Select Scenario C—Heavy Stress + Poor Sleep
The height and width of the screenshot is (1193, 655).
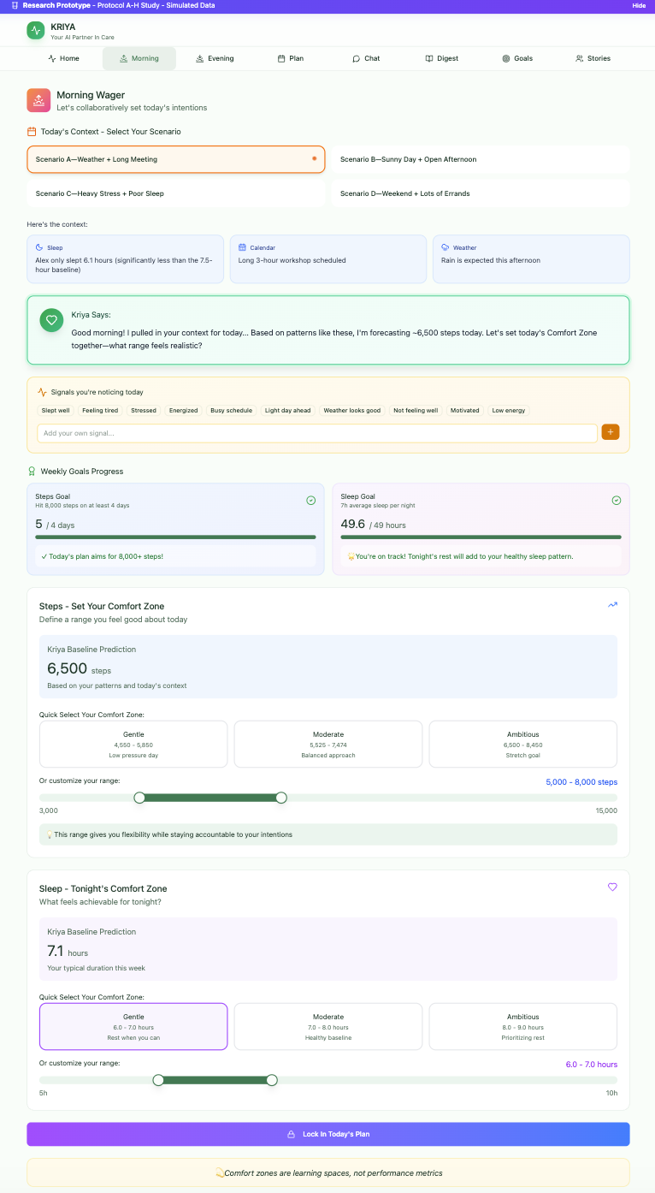tap(176, 193)
